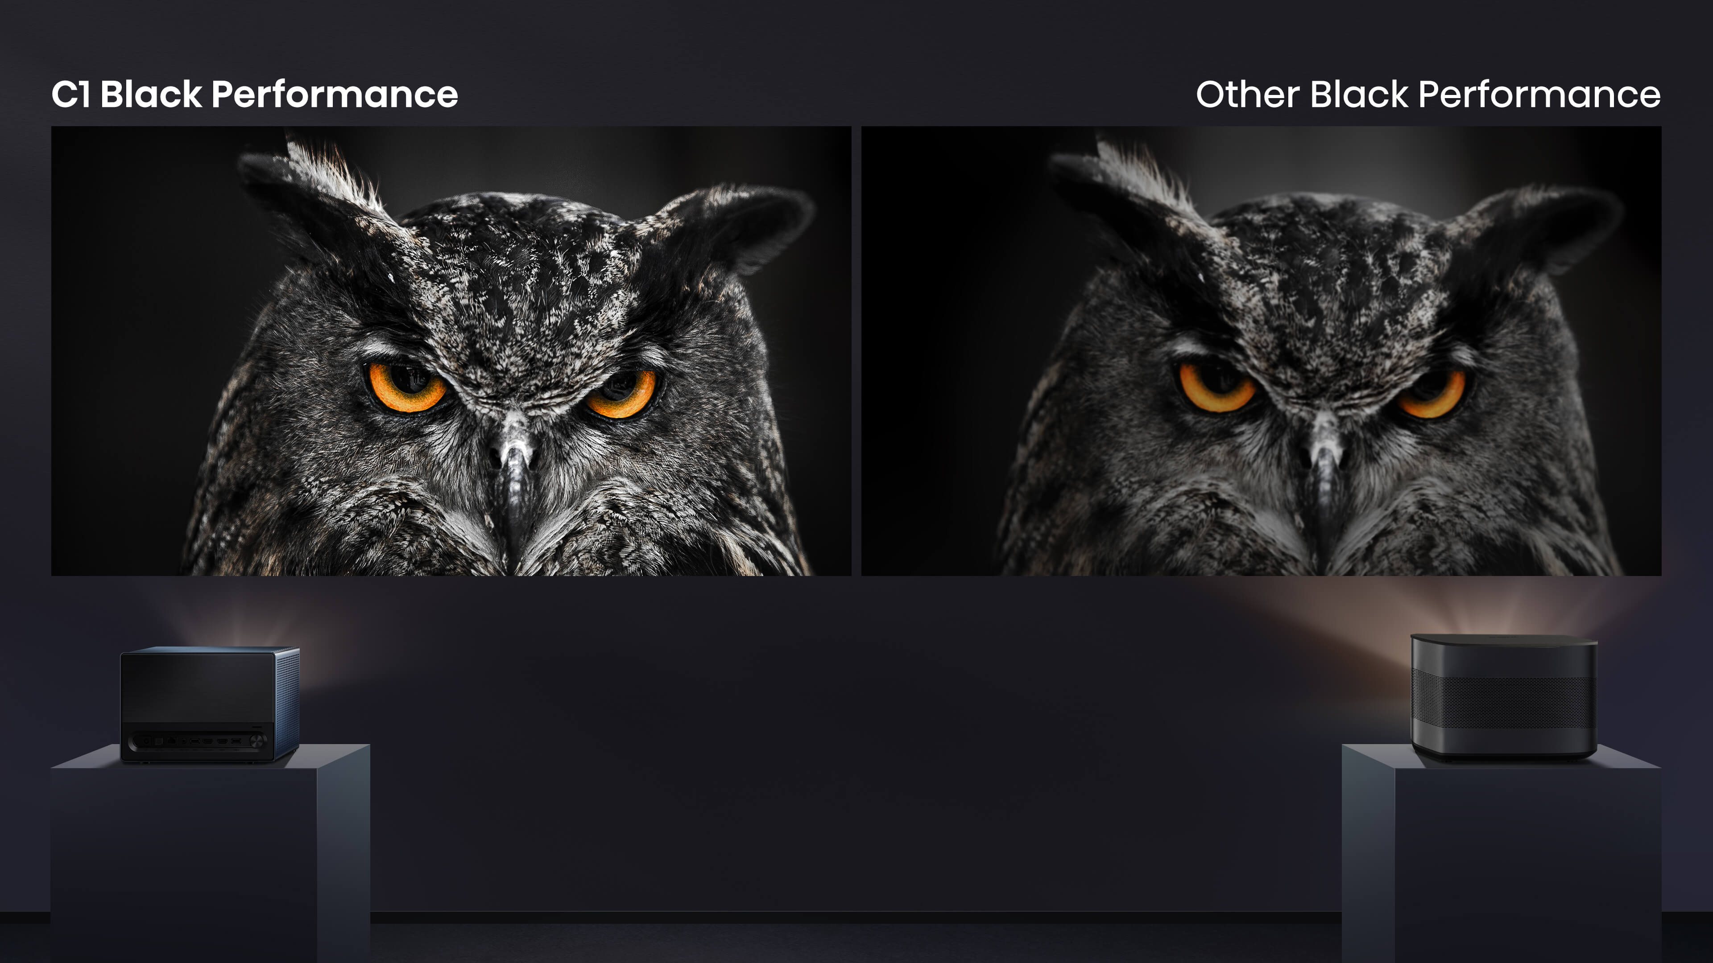Image resolution: width=1713 pixels, height=963 pixels.
Task: Click the right display pedestal
Action: tap(1502, 853)
